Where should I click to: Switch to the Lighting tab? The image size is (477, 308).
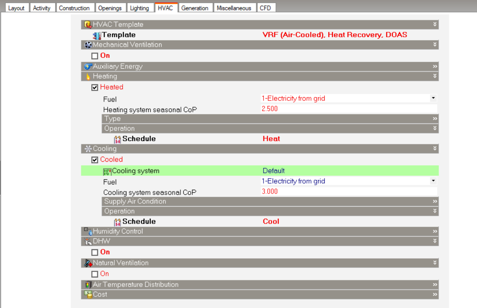139,8
